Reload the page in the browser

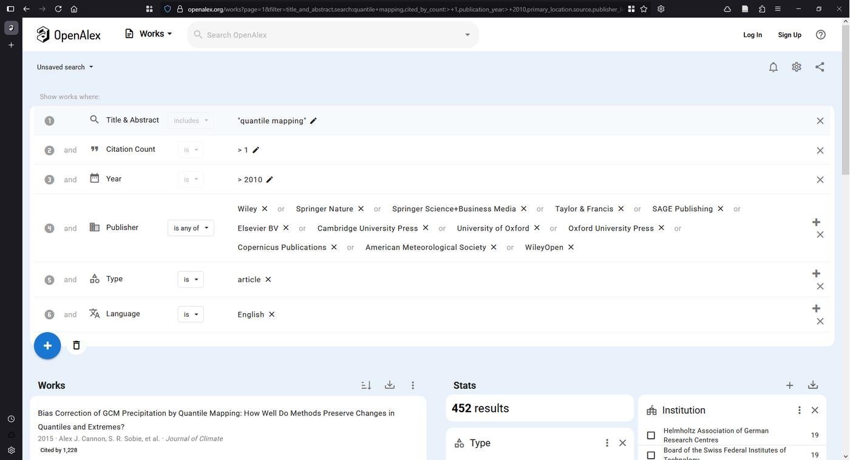(58, 9)
